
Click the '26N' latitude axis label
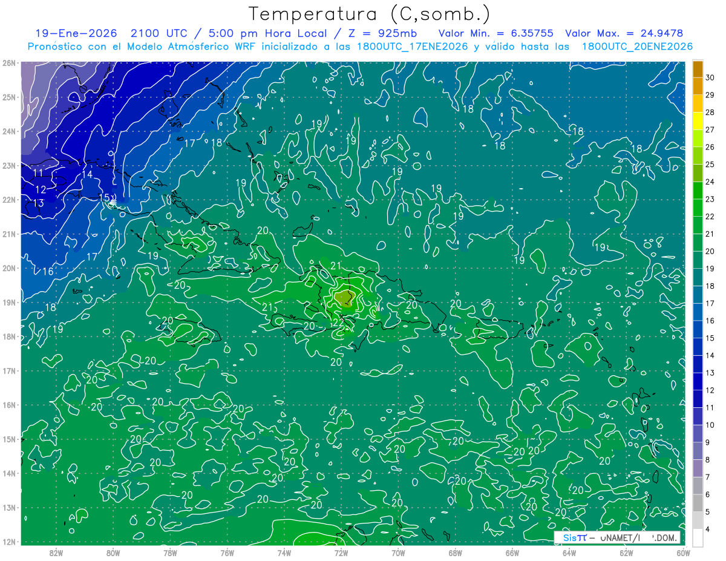[x=8, y=63]
